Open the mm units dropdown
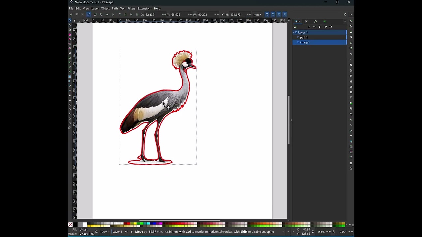Viewport: 422px width, 237px height. pos(257,14)
